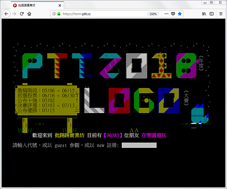This screenshot has height=189, width=227.
Task: Click the login username input field
Action: 139,145
